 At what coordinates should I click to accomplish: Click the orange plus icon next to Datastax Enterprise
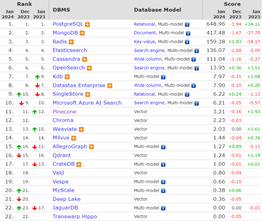coord(110,86)
